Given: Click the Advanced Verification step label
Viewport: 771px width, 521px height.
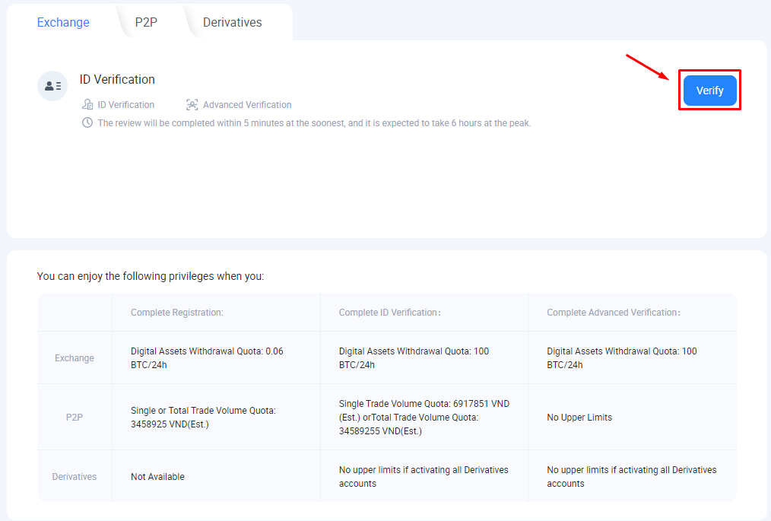Looking at the screenshot, I should 247,105.
